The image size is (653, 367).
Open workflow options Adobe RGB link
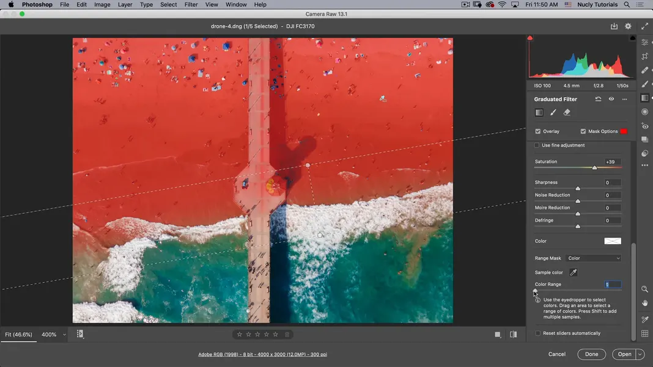point(262,355)
